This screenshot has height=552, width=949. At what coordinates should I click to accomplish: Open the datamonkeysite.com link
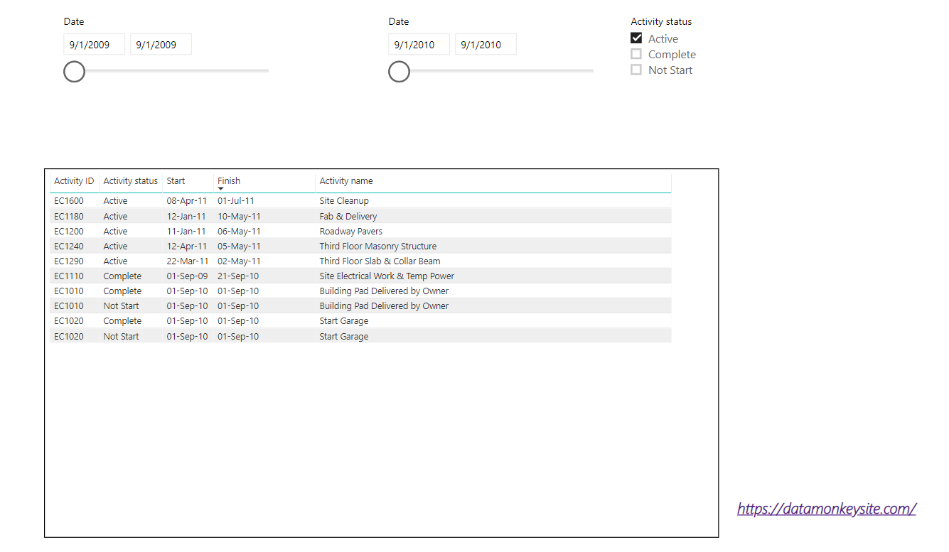[826, 509]
